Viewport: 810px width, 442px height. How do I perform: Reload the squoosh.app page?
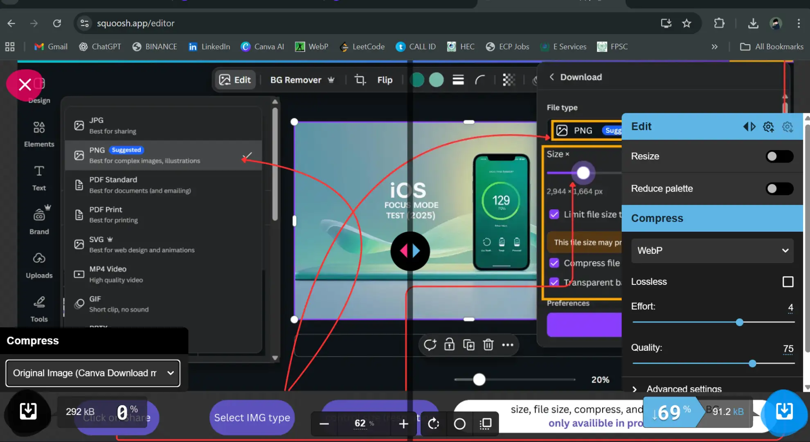[57, 23]
